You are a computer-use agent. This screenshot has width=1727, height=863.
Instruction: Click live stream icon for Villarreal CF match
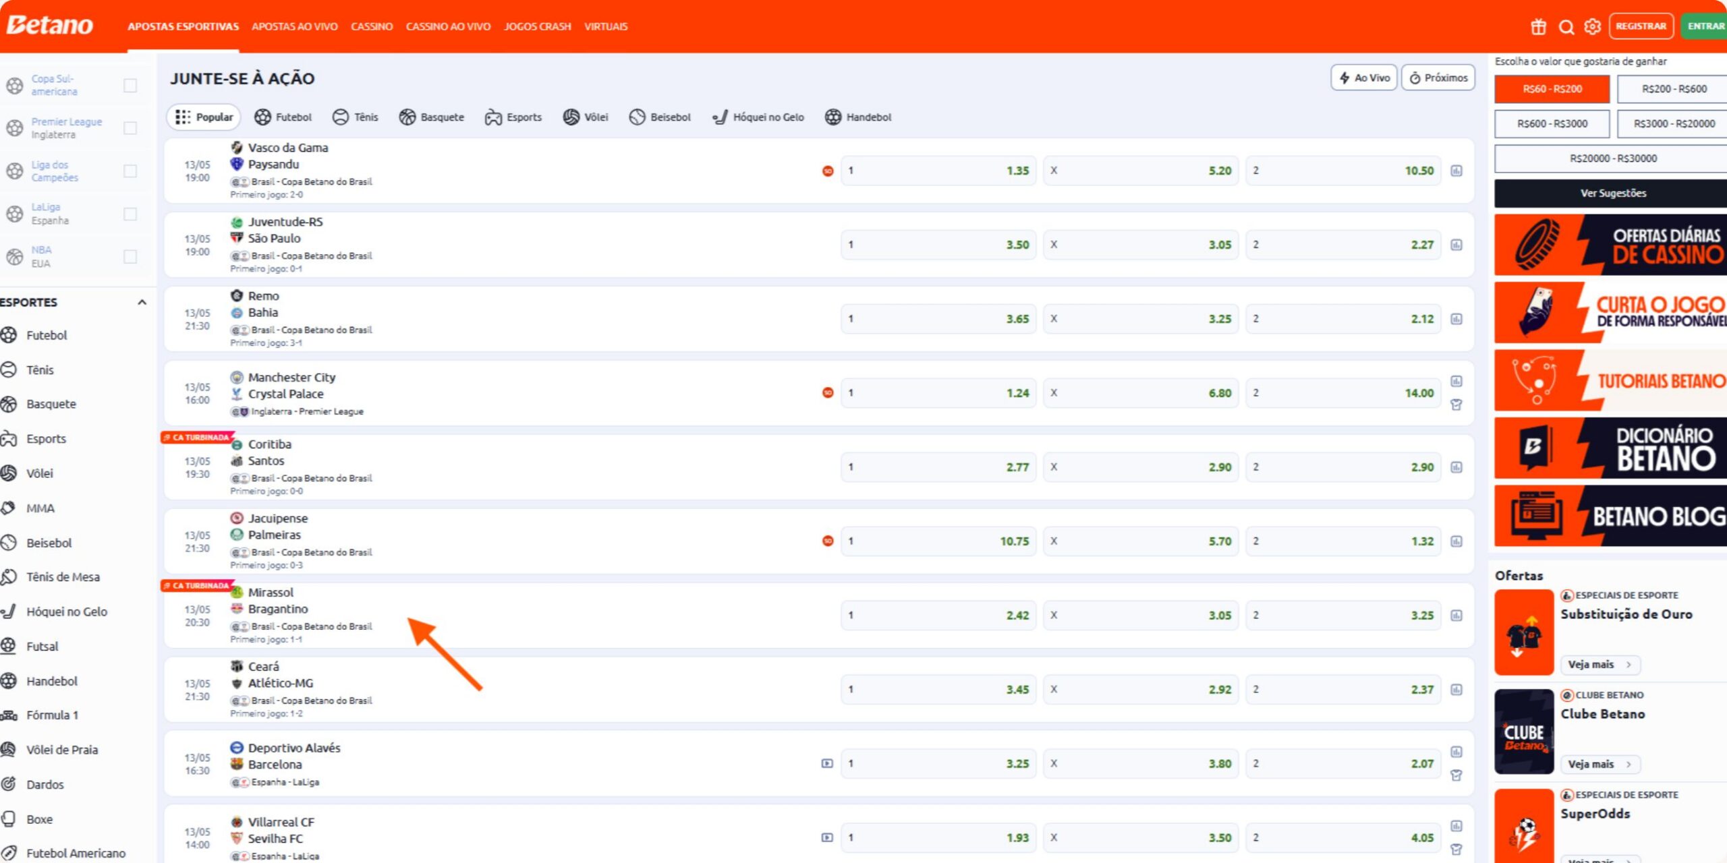coord(827,838)
